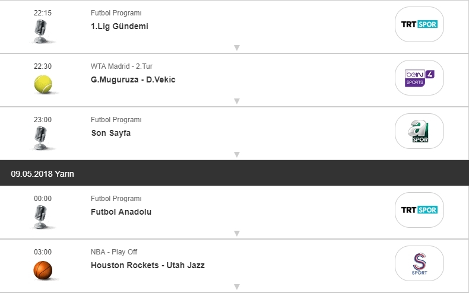The width and height of the screenshot is (469, 293).
Task: Expand details arrow under Son Sayfa
Action: [236, 154]
